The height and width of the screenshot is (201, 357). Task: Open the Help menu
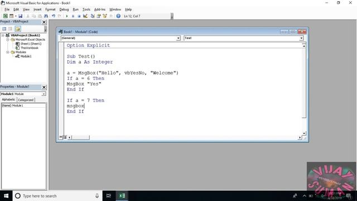pos(128,9)
